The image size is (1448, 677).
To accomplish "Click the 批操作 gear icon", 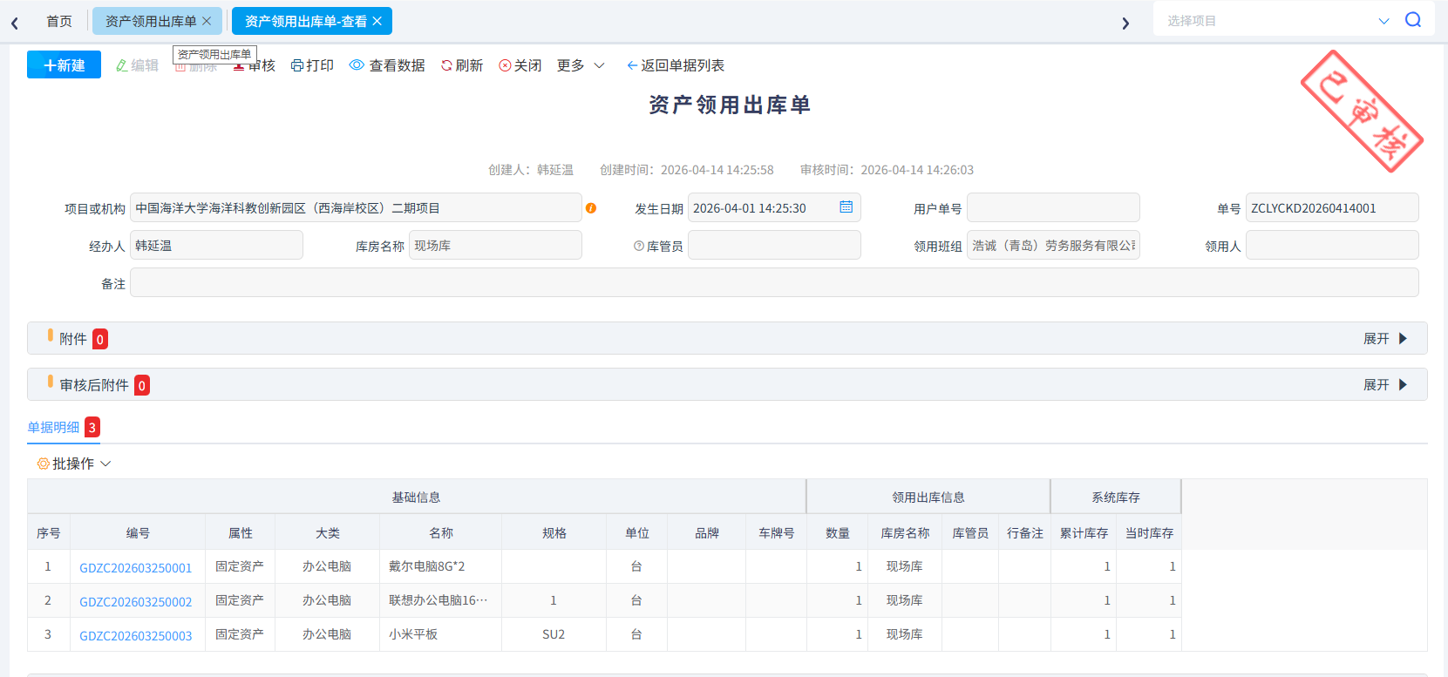I will (x=43, y=464).
